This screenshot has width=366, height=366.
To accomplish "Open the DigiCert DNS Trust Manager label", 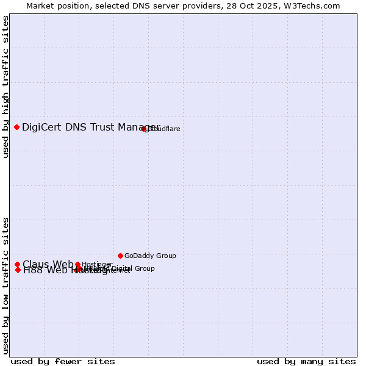I will [x=85, y=127].
